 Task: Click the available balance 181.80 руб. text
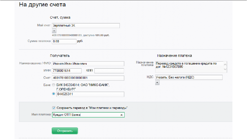[x=102, y=35]
